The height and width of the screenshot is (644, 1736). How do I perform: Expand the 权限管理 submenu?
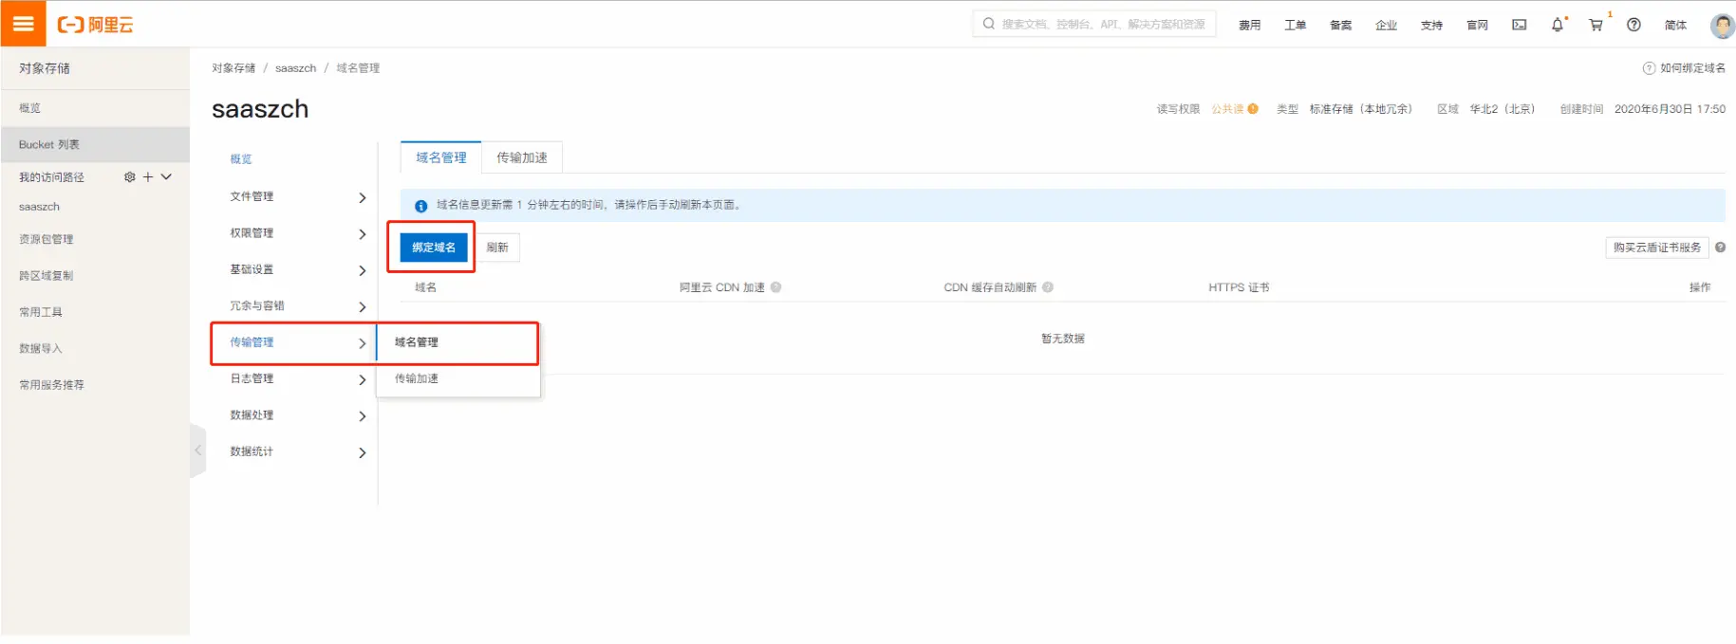click(x=362, y=234)
